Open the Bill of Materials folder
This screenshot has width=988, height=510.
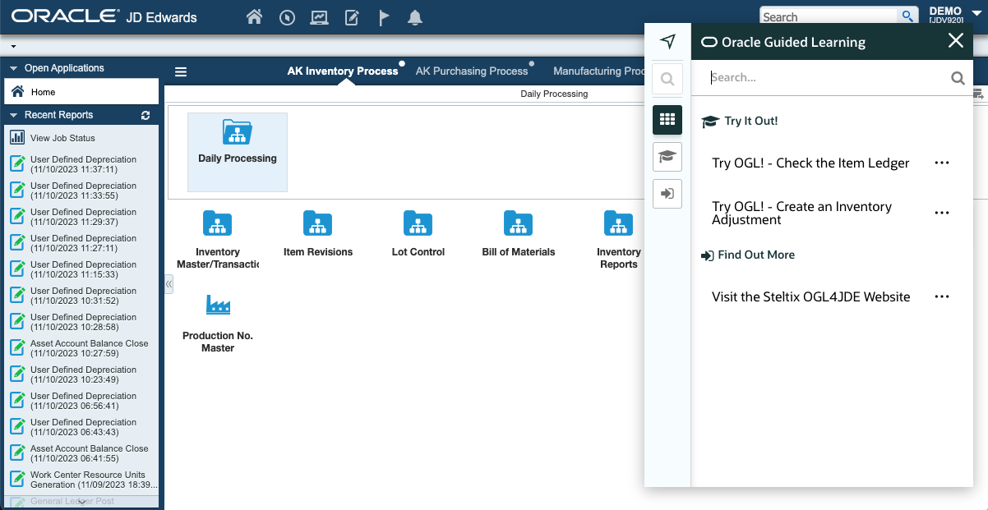518,223
